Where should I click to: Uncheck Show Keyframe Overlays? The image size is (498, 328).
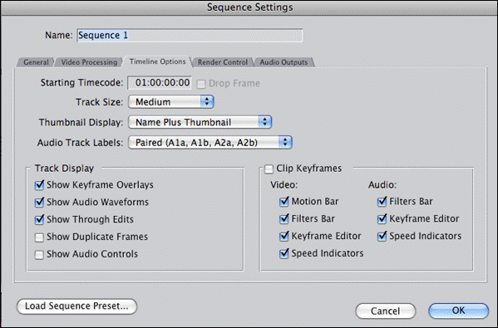(39, 185)
